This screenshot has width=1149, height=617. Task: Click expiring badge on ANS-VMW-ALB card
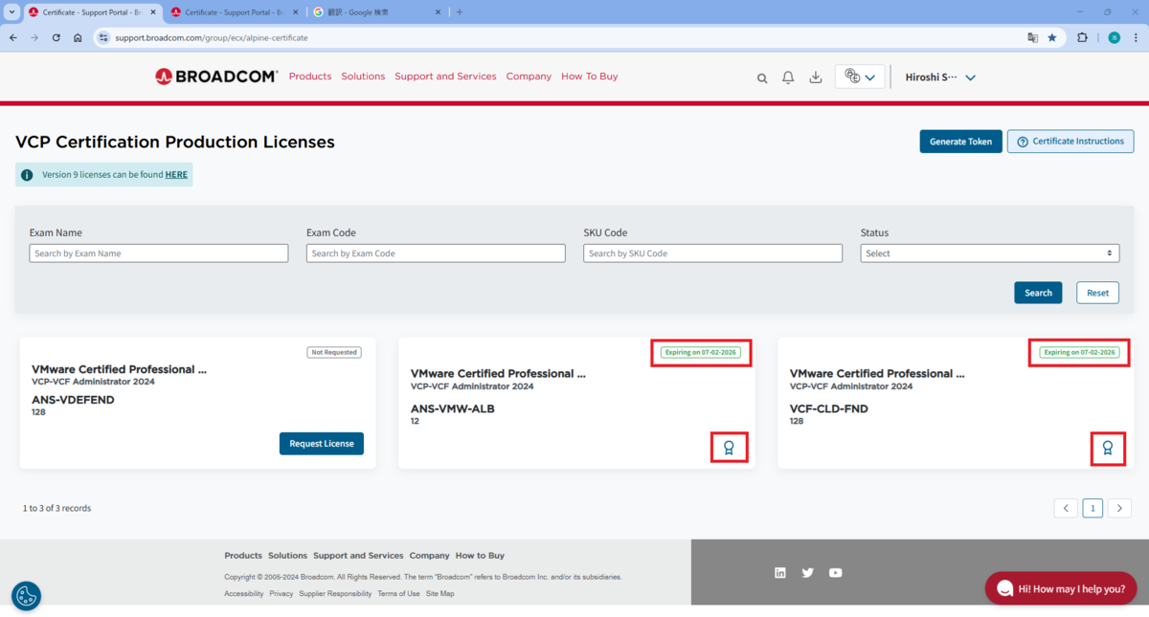(701, 352)
